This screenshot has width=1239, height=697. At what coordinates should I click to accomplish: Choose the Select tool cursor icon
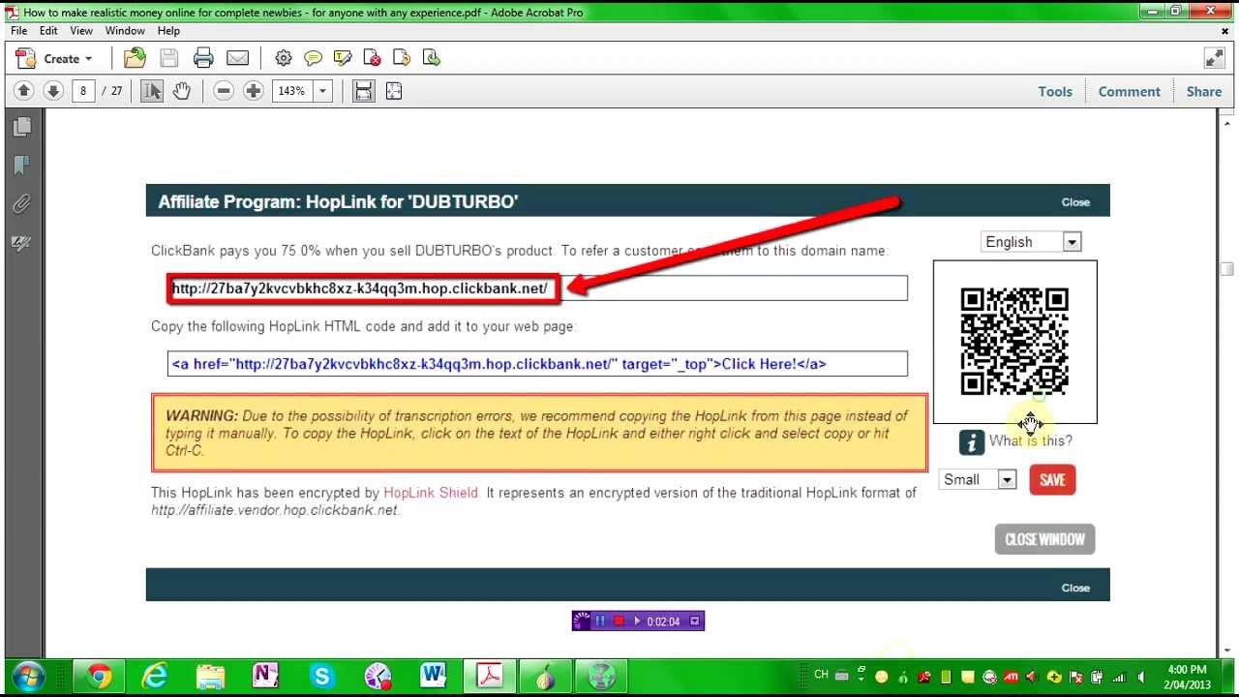tap(152, 91)
